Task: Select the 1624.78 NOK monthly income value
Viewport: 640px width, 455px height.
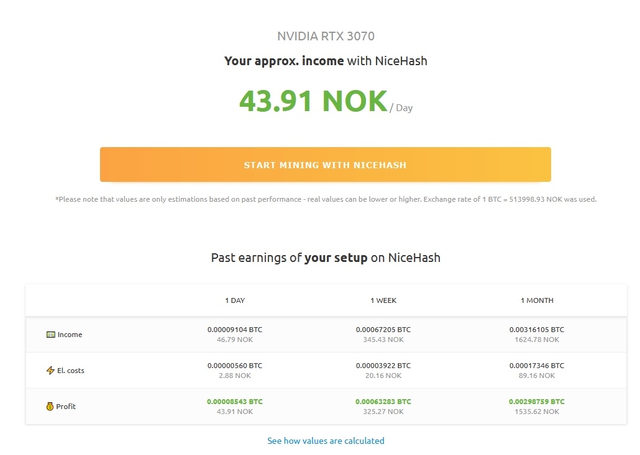Action: click(537, 340)
